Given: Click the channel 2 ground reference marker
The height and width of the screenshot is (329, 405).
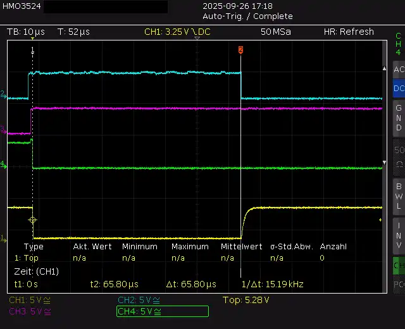Looking at the screenshot, I should click(x=3, y=95).
